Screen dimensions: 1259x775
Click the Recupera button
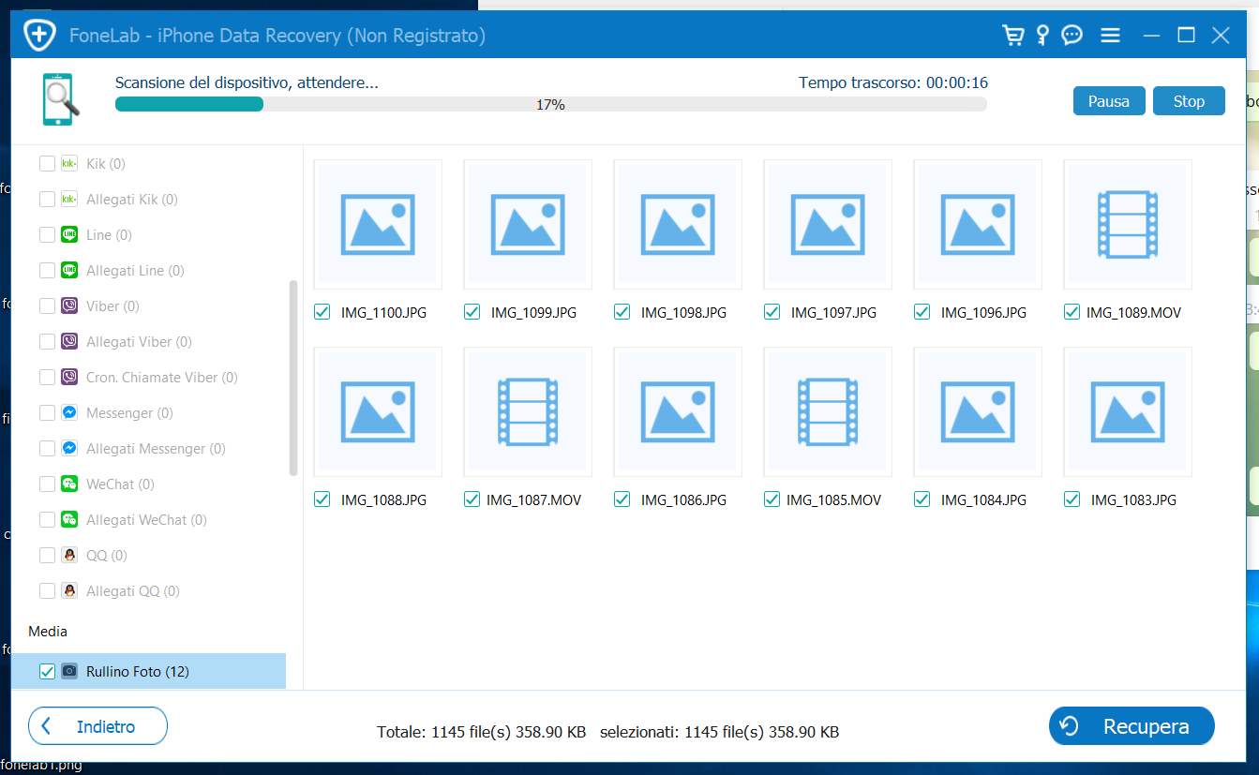pyautogui.click(x=1131, y=726)
